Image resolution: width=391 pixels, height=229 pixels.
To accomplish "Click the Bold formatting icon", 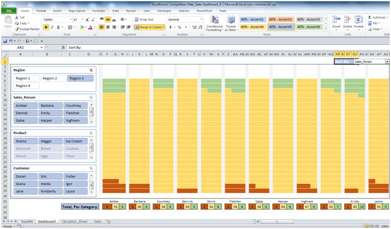I will point(46,27).
